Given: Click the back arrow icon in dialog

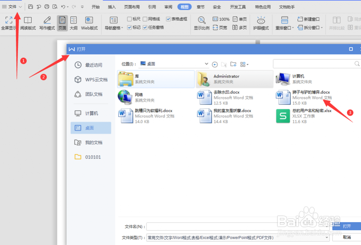Looking at the screenshot, I should point(215,65).
